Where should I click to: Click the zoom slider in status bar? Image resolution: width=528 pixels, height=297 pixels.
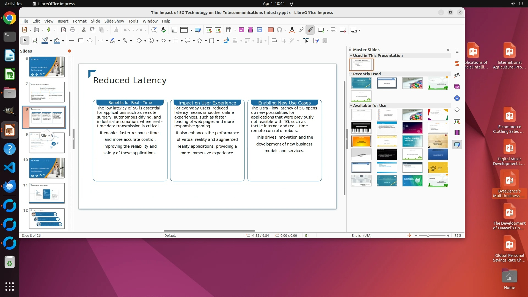coord(428,236)
